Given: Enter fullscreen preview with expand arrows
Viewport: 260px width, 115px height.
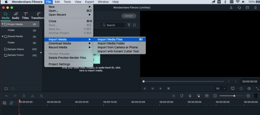Looking at the screenshot, I should [x=257, y=89].
